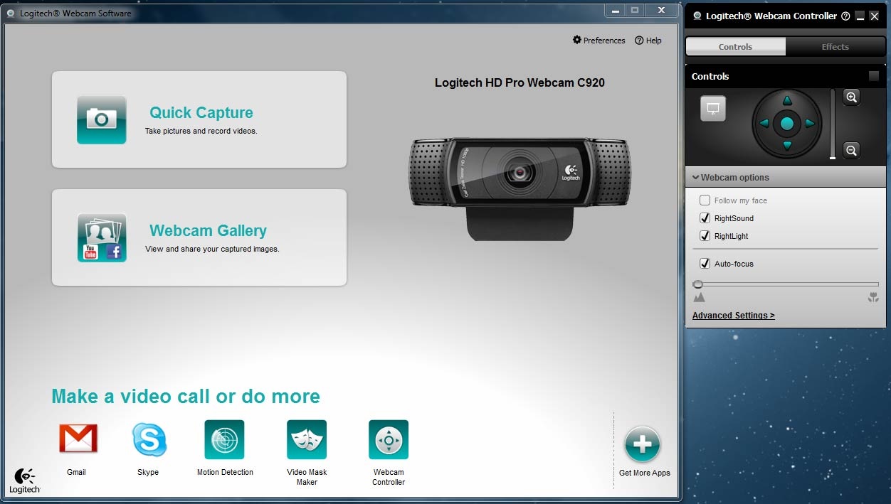Screen dimensions: 891x504
Task: Disable RightSound
Action: point(705,218)
